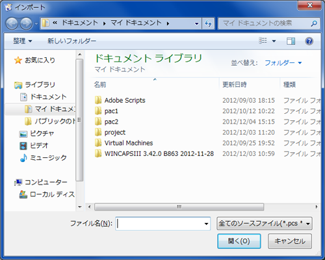The height and width of the screenshot is (260, 325).
Task: Click 新しいフォルダー in the toolbar
Action: [71, 41]
